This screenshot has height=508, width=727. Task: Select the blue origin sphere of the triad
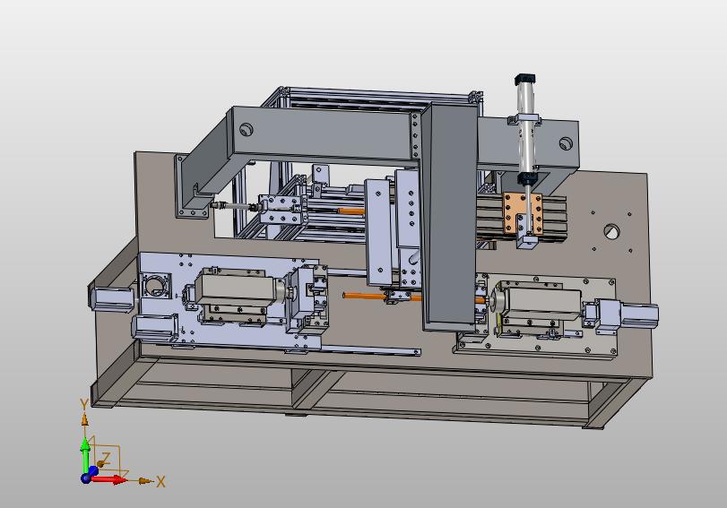(87, 478)
